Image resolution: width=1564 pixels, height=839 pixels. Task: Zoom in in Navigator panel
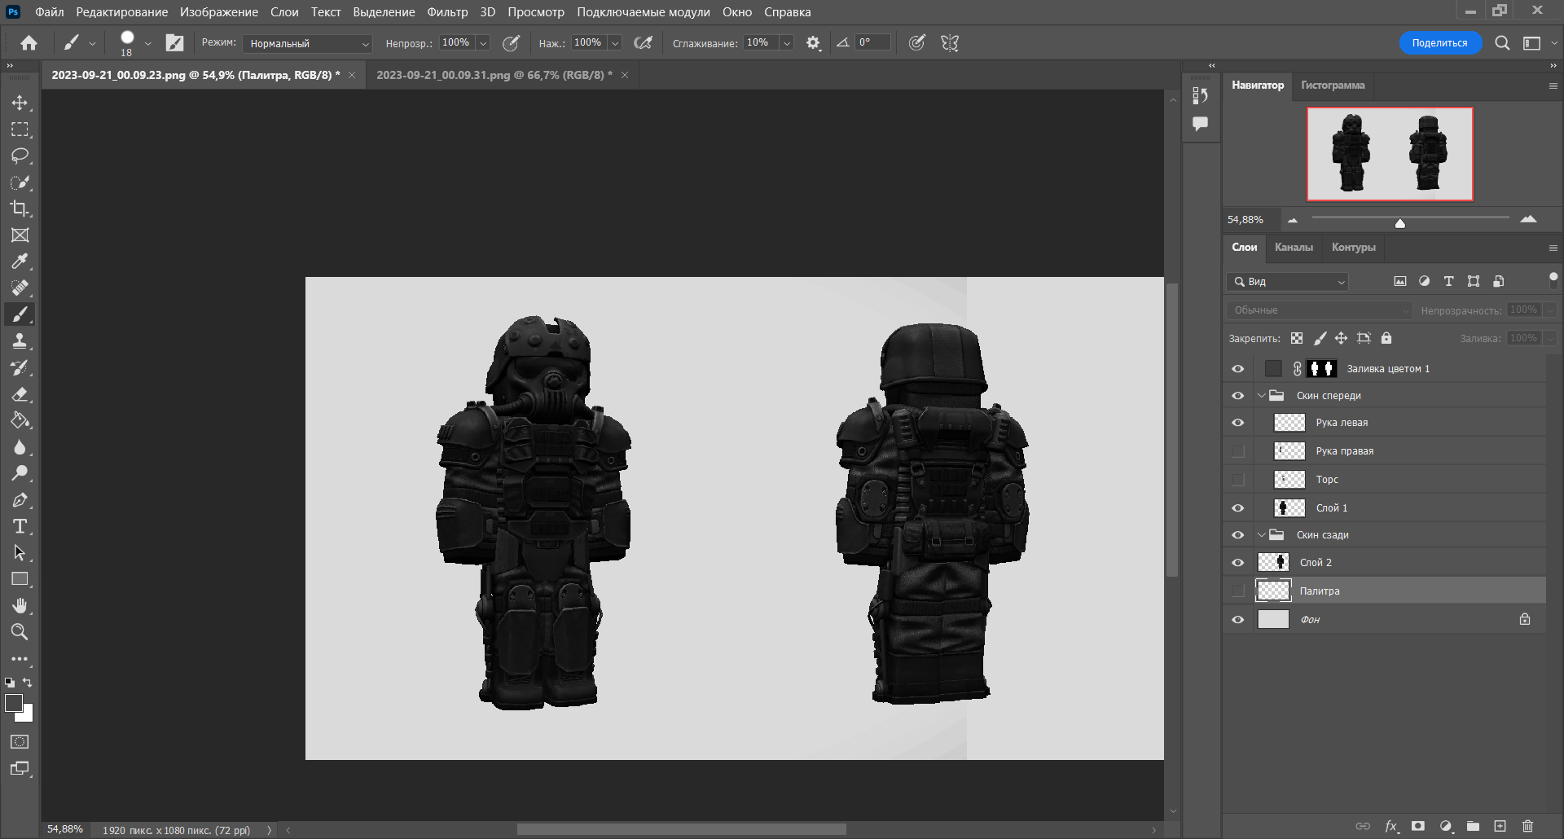pyautogui.click(x=1528, y=219)
